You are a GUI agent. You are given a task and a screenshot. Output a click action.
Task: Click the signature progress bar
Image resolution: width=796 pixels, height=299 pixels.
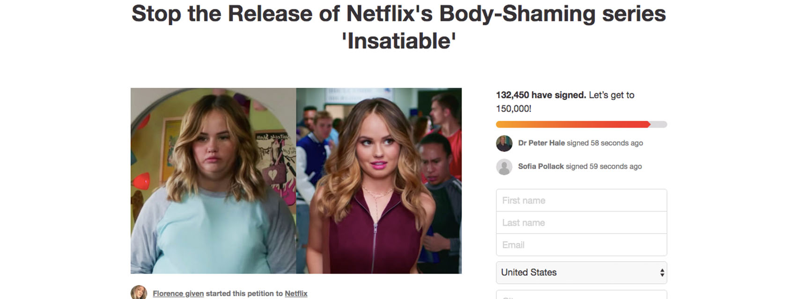pyautogui.click(x=582, y=124)
